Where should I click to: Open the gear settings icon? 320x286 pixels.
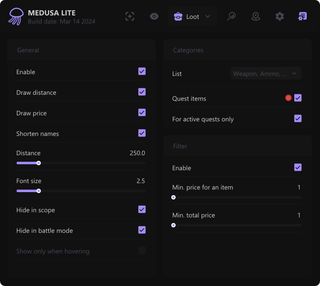[280, 16]
